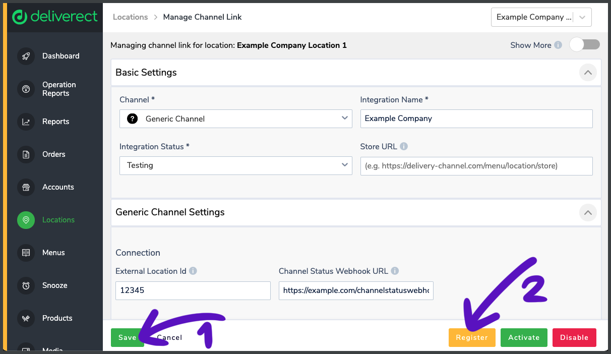Click the Example Company Location 1 text
This screenshot has width=611, height=354.
(x=292, y=45)
